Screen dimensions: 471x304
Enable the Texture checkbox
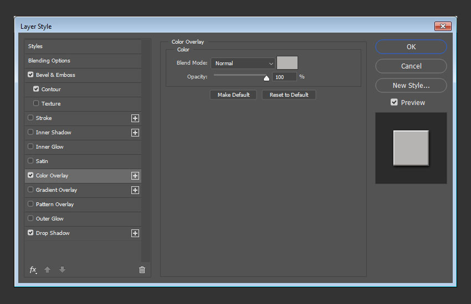[x=36, y=103]
